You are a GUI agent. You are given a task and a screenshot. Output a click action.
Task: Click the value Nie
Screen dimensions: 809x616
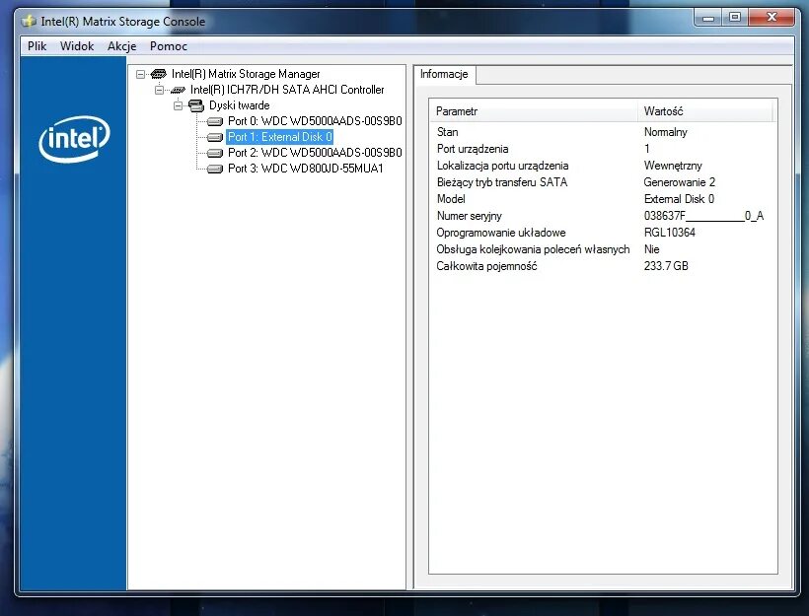pyautogui.click(x=651, y=249)
